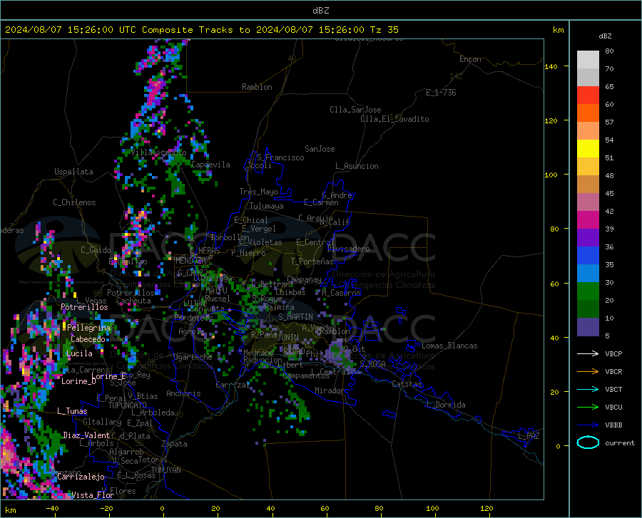The image size is (642, 518).
Task: Click the Chapanay label
Action: (x=304, y=279)
